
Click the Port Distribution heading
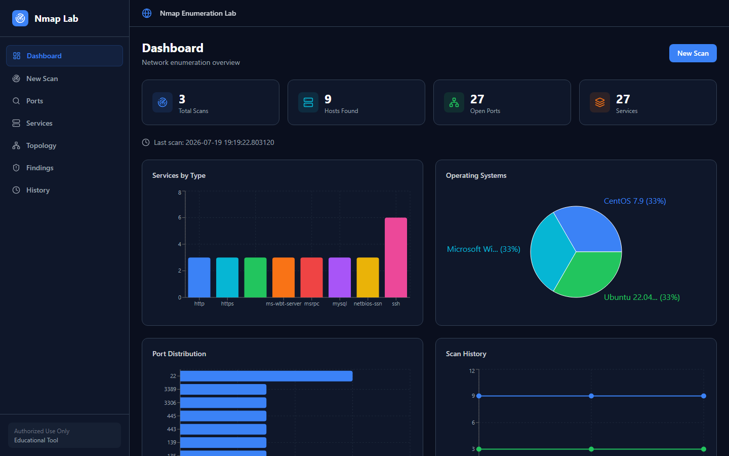179,354
